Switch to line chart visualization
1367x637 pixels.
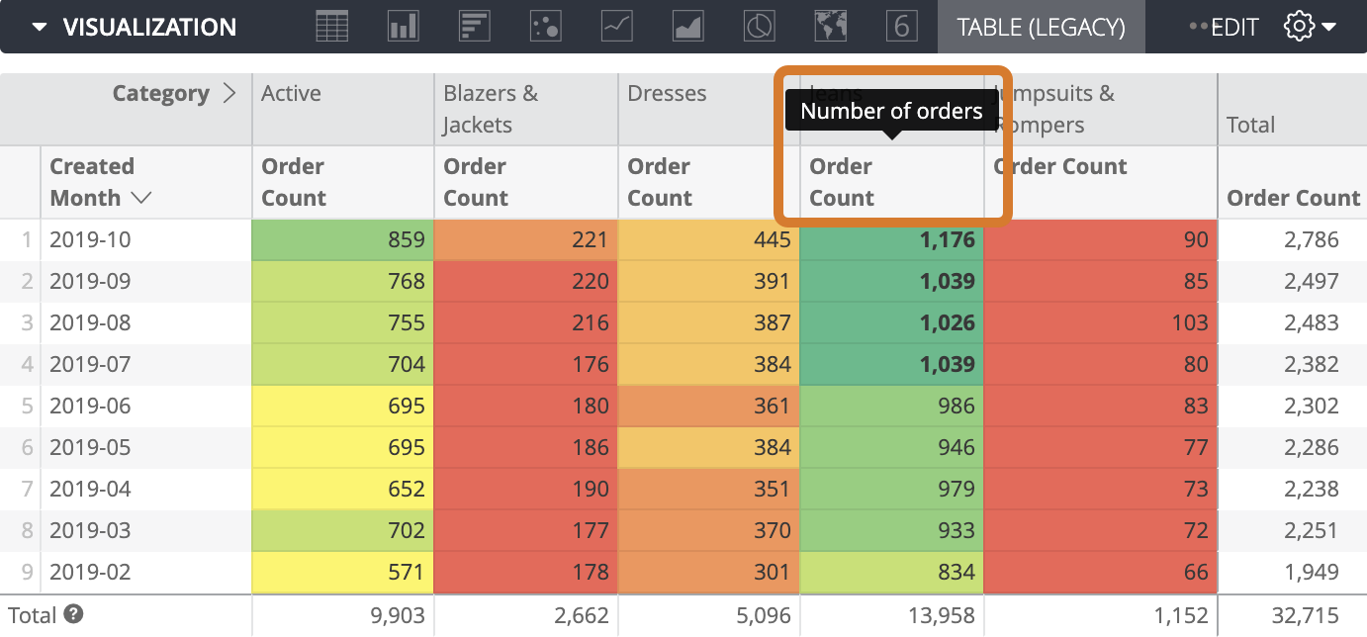click(x=617, y=27)
